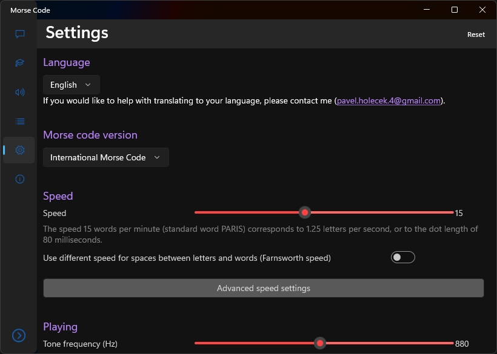Click the Morse Code title bar text

coord(30,10)
